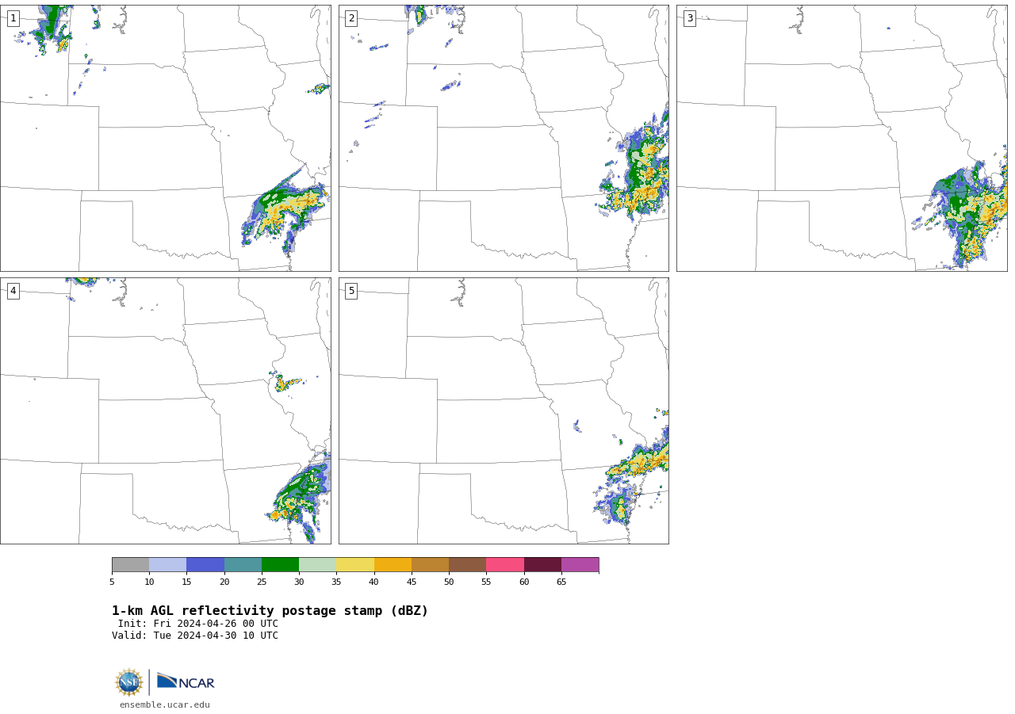This screenshot has width=1015, height=714.
Task: Select the purple 65+ dBZ swatch
Action: [580, 565]
